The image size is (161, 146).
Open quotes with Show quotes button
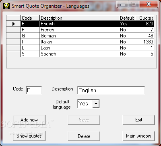point(29,136)
